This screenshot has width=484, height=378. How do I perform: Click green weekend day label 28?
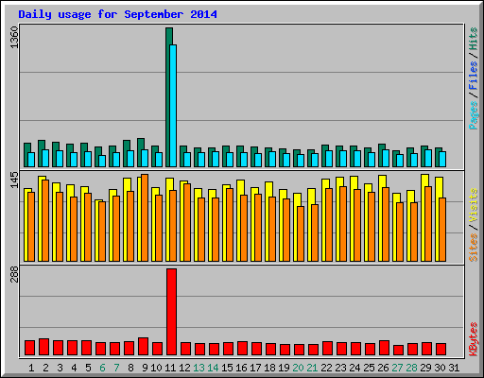pos(411,368)
